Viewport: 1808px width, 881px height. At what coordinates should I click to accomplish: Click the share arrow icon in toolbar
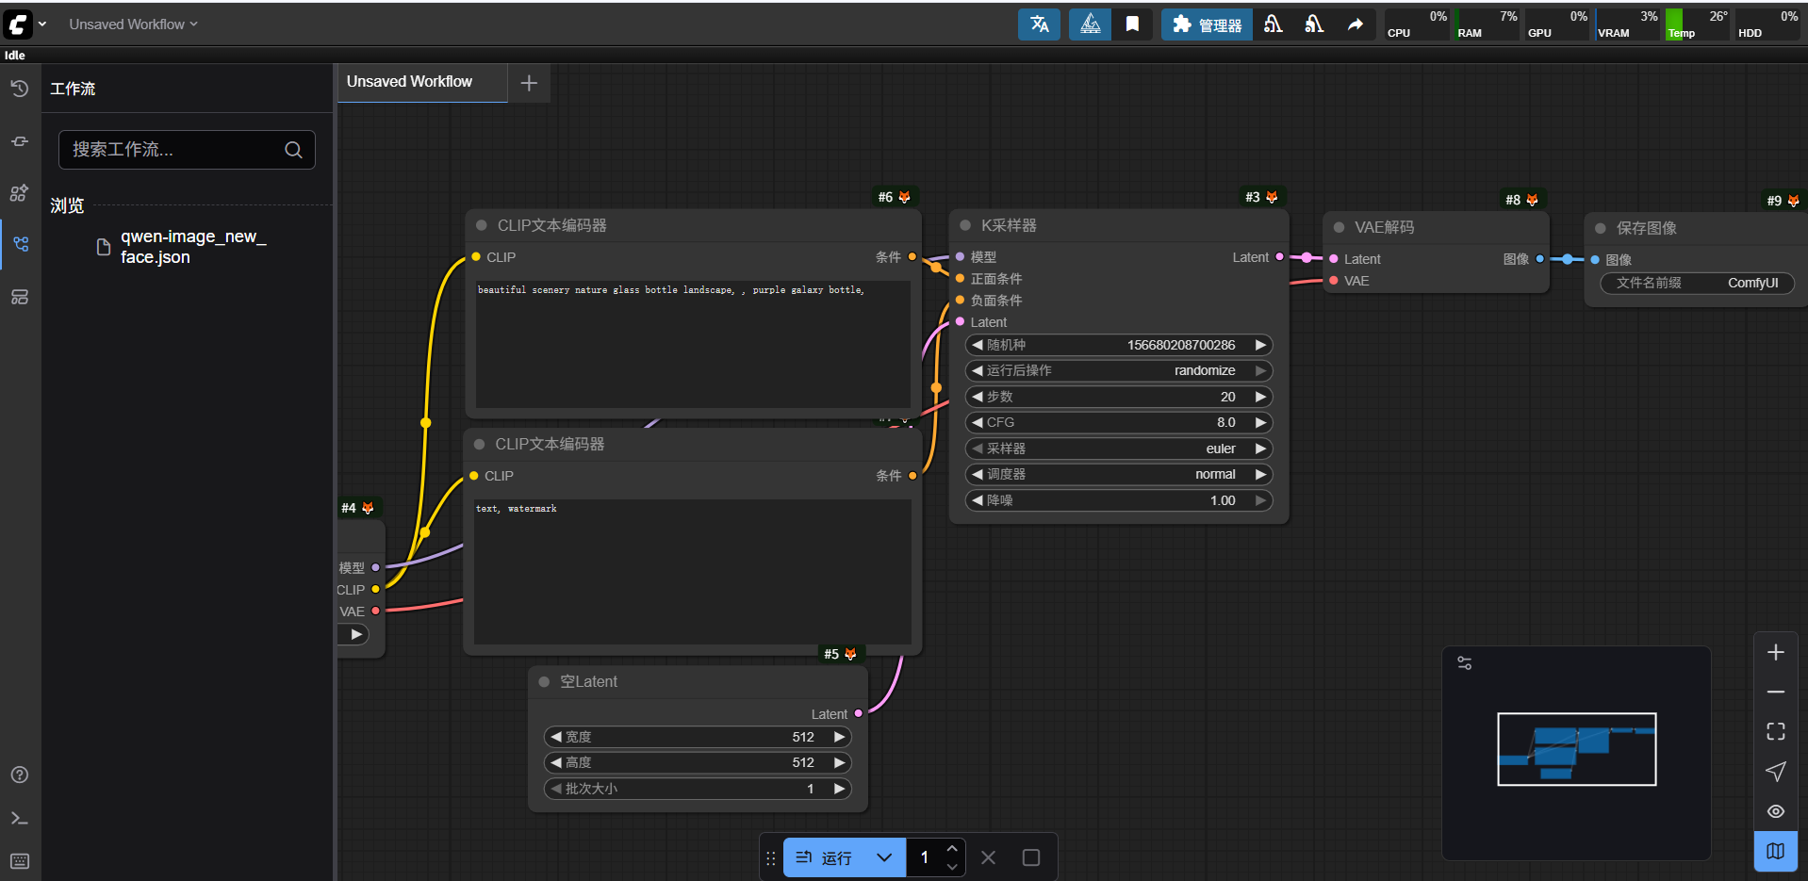(1355, 24)
